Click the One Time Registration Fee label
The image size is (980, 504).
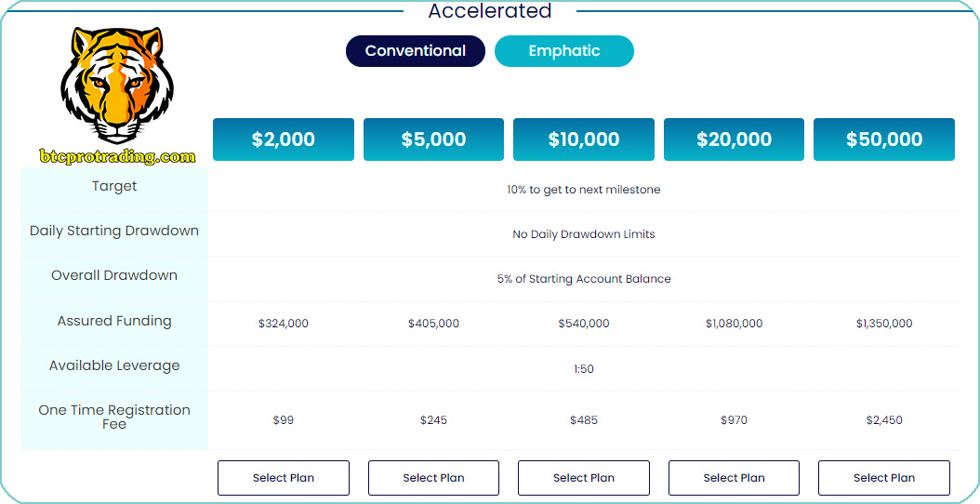click(x=114, y=417)
